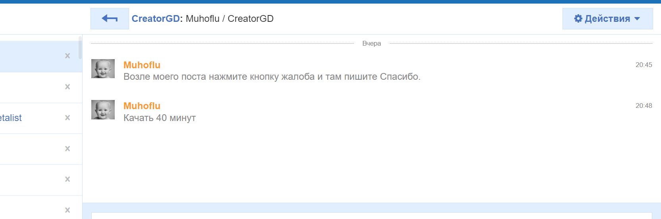This screenshot has height=219, width=661.
Task: Click the 20:45 message timestamp
Action: click(644, 65)
